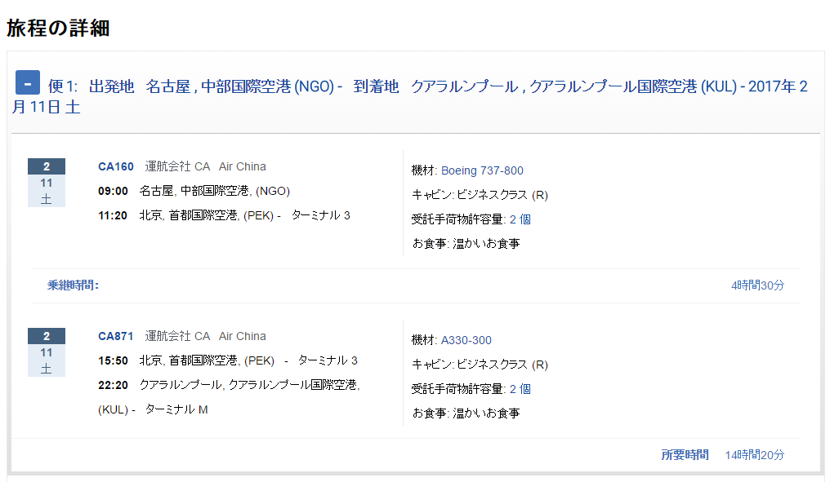The height and width of the screenshot is (482, 830).
Task: Click the 旅程の詳細 heading
Action: (x=58, y=28)
